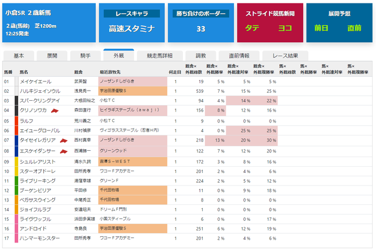Click horse name ハンマーモンスター
Viewport: 376px width, 251px height.
[x=40, y=238]
